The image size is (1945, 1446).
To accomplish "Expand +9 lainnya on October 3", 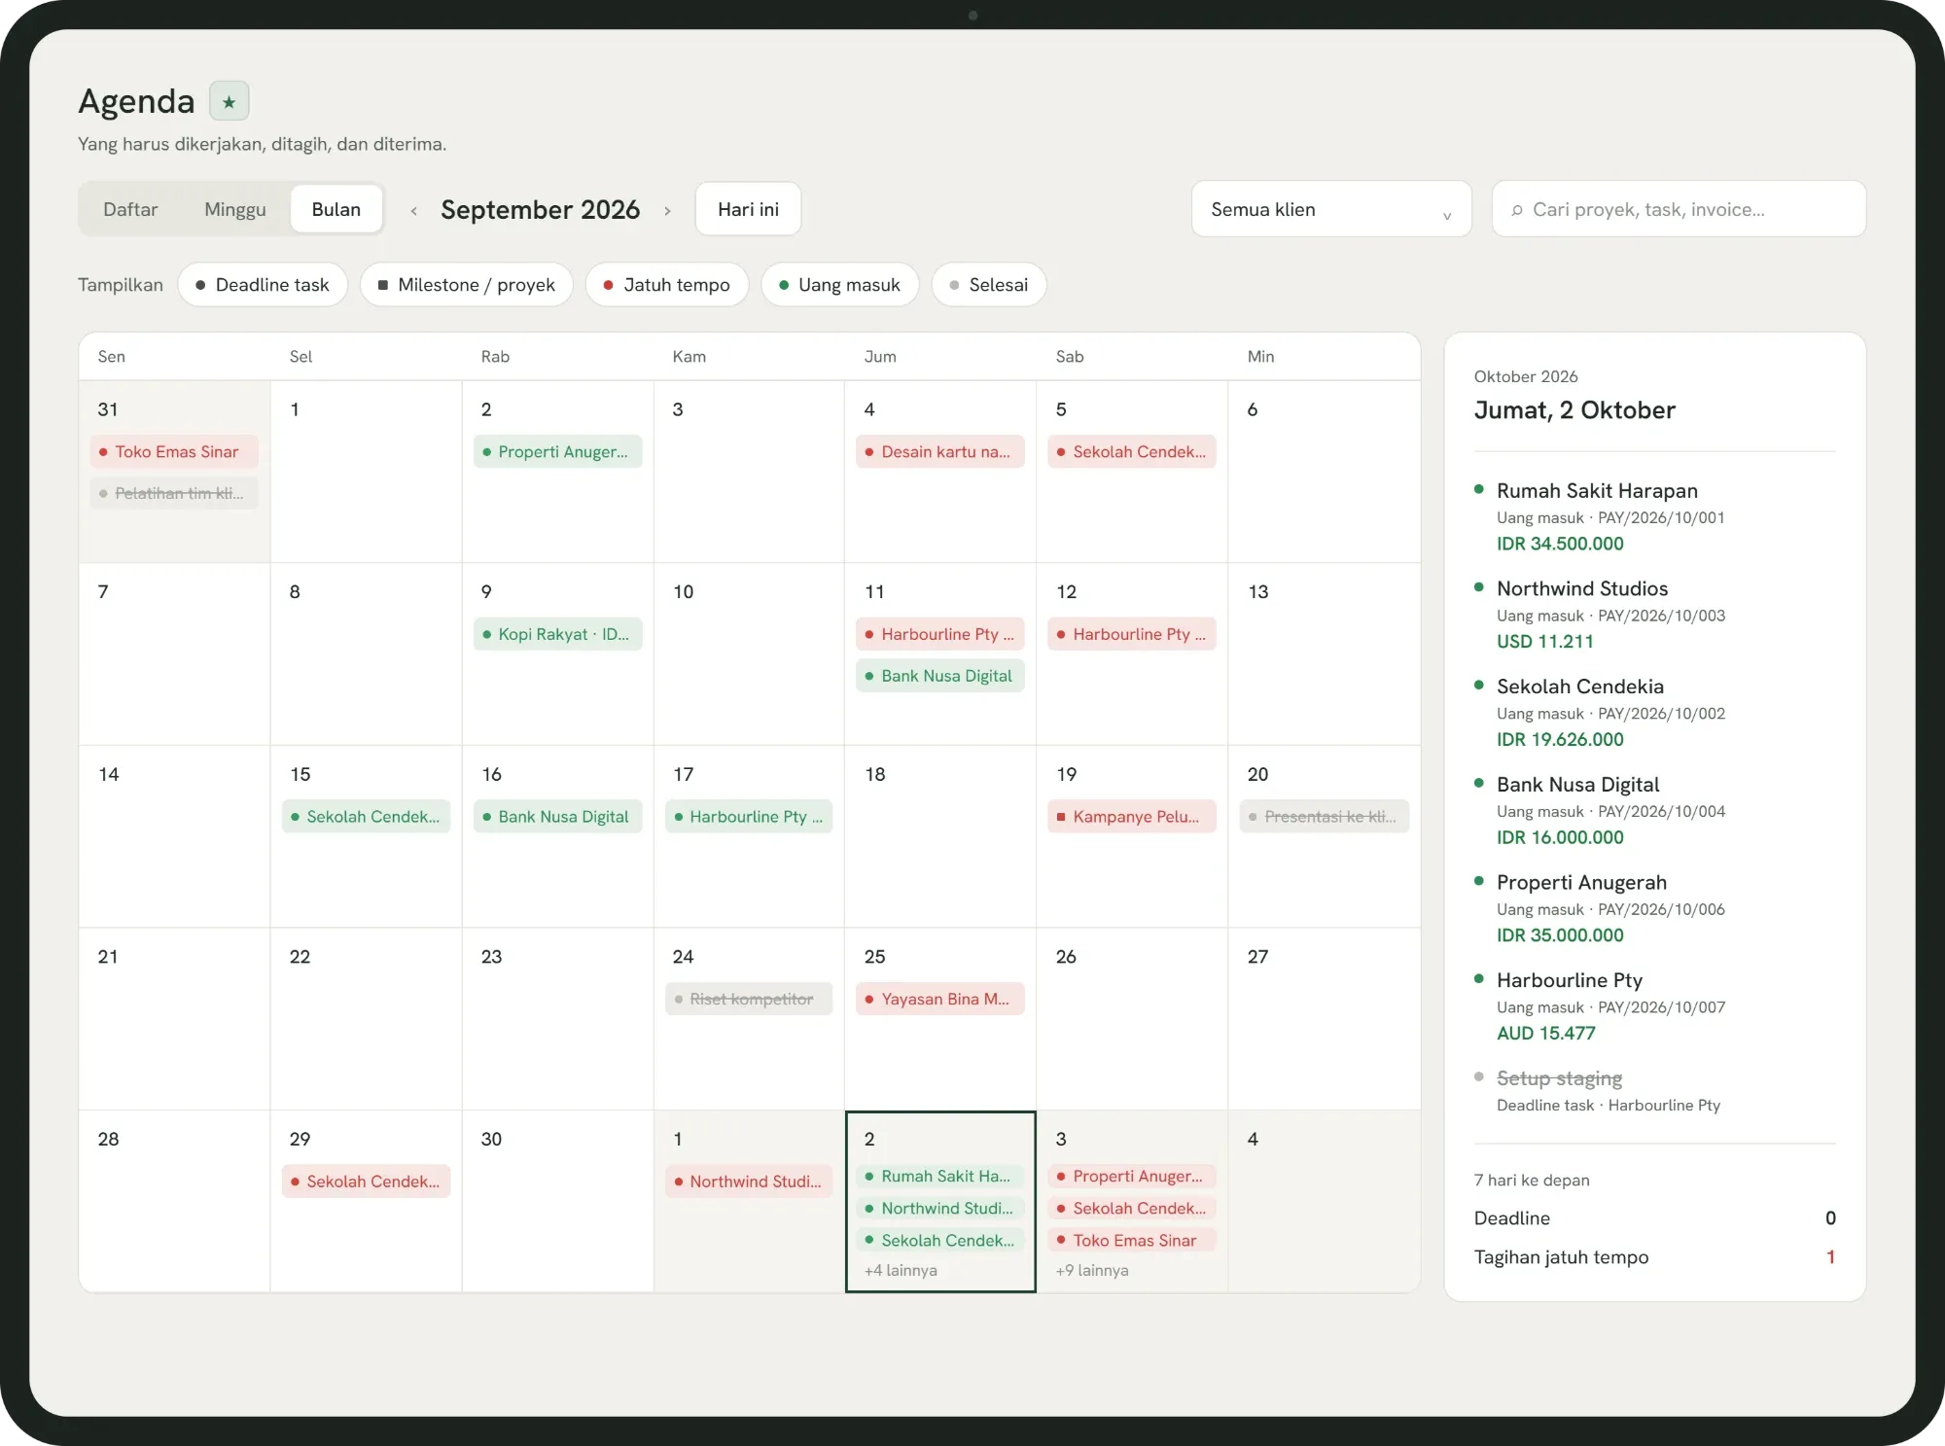I will (x=1092, y=1270).
